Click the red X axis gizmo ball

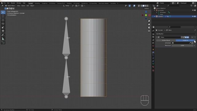pyautogui.click(x=149, y=15)
